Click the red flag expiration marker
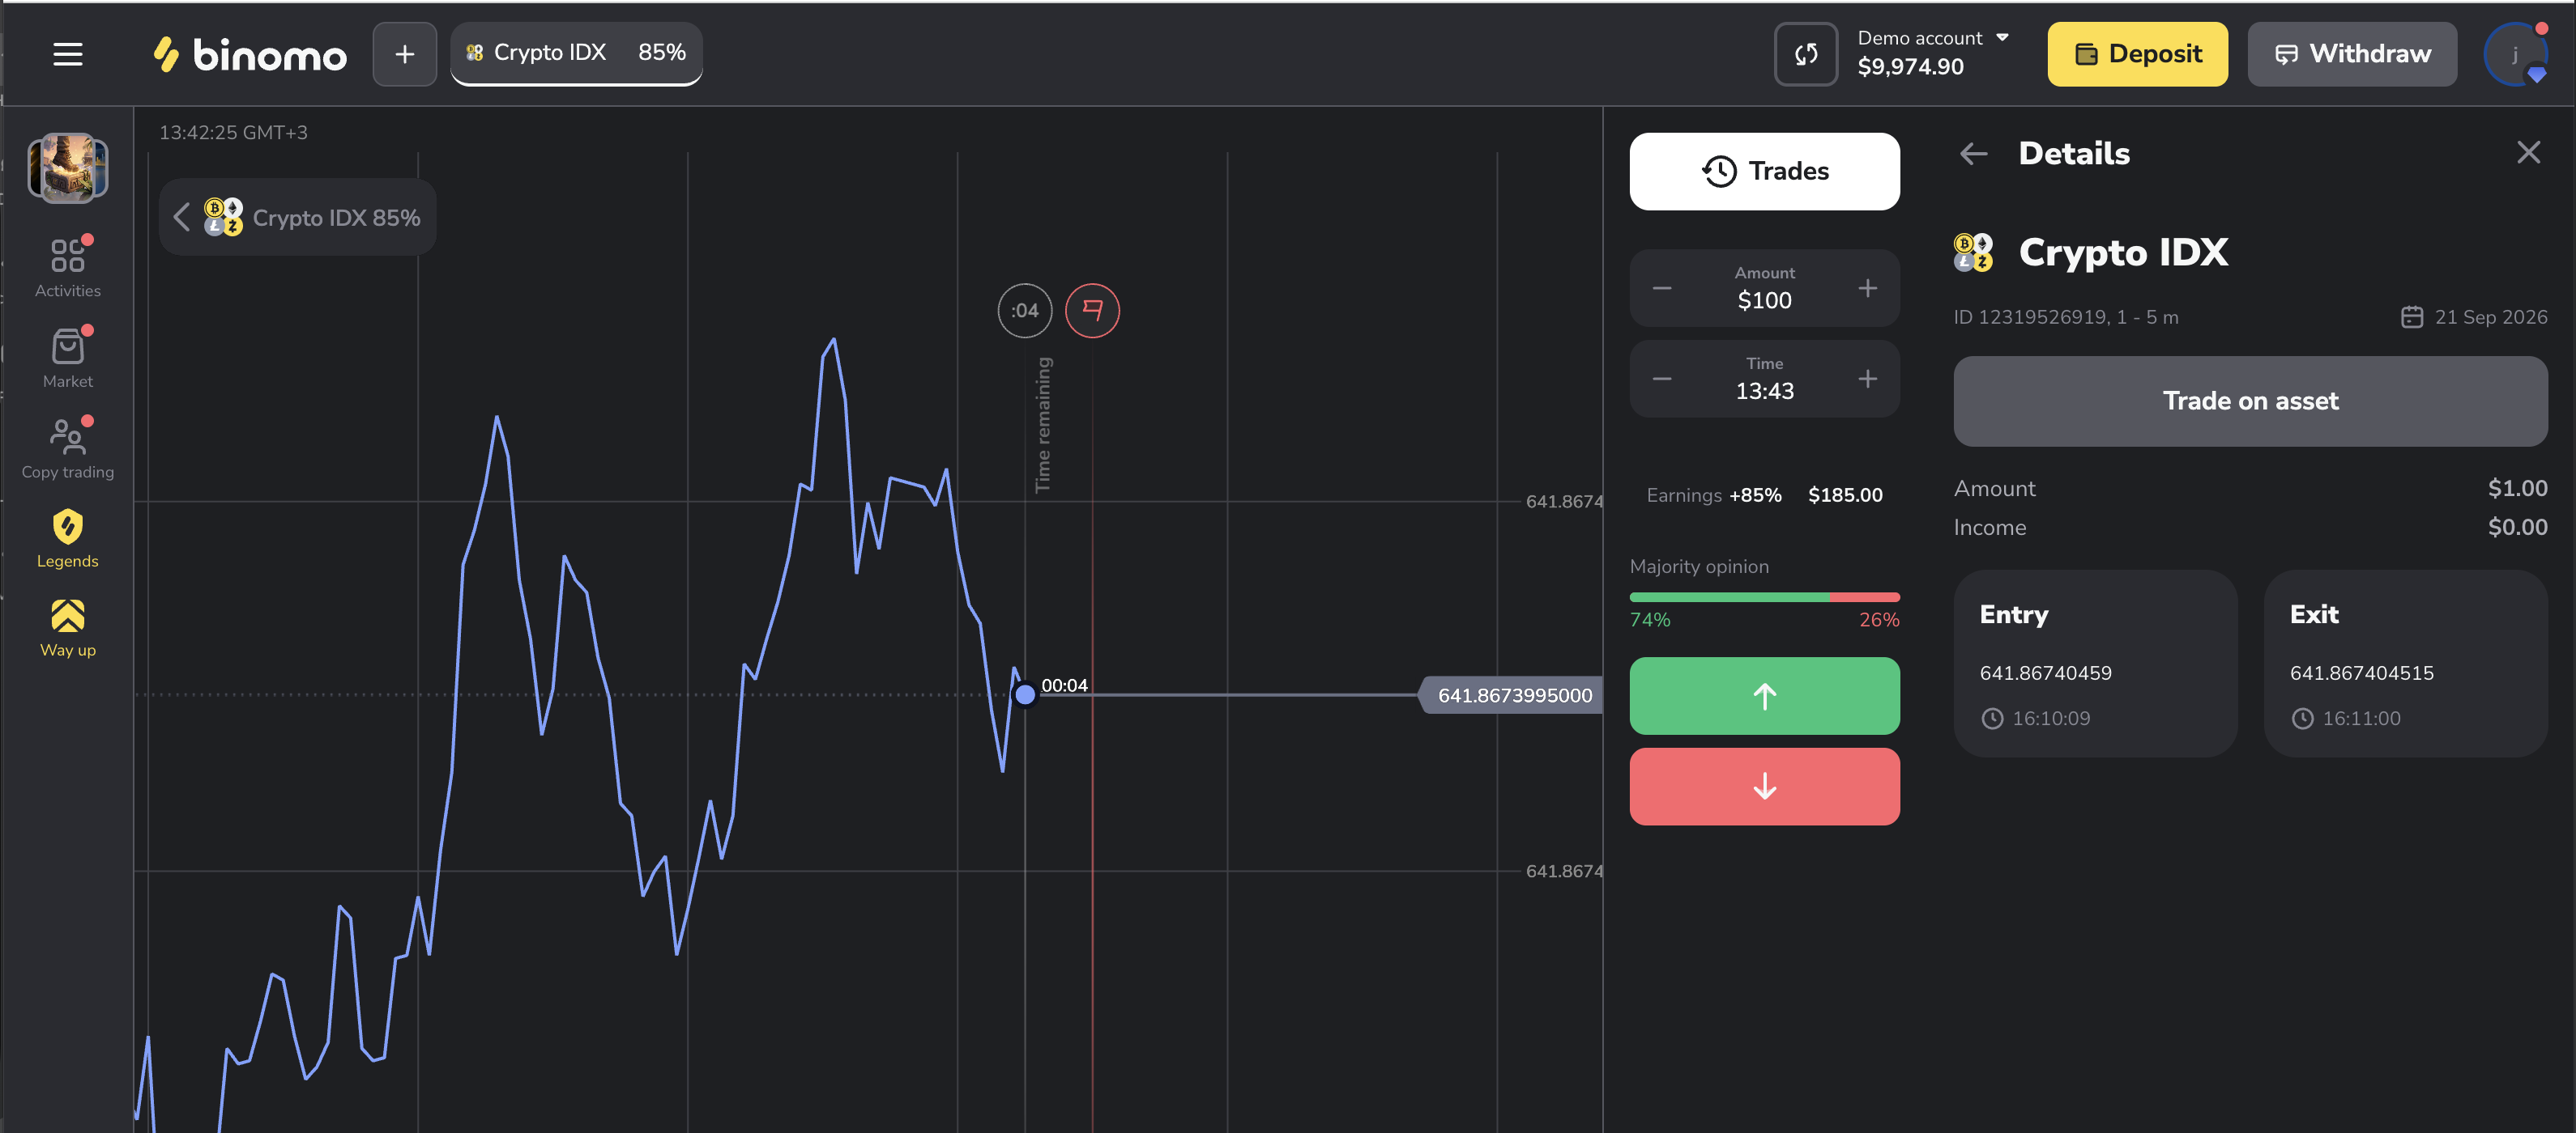 [x=1092, y=311]
